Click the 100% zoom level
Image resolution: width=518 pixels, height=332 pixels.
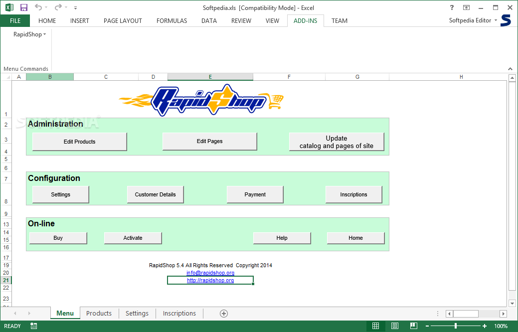click(x=501, y=326)
